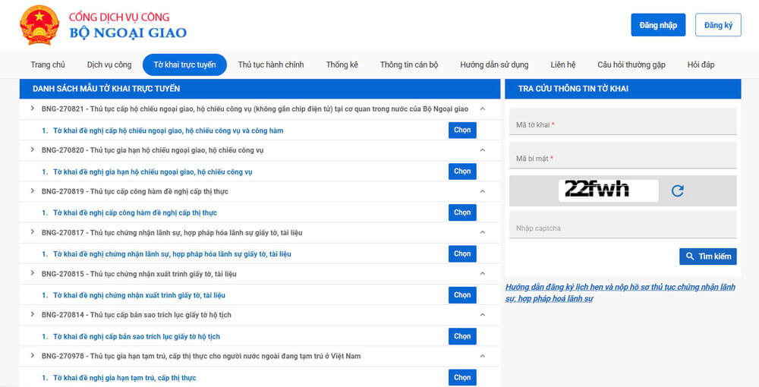Go to the Thủ tục hành chính tab
Viewport: 759px width, 387px height.
point(271,64)
